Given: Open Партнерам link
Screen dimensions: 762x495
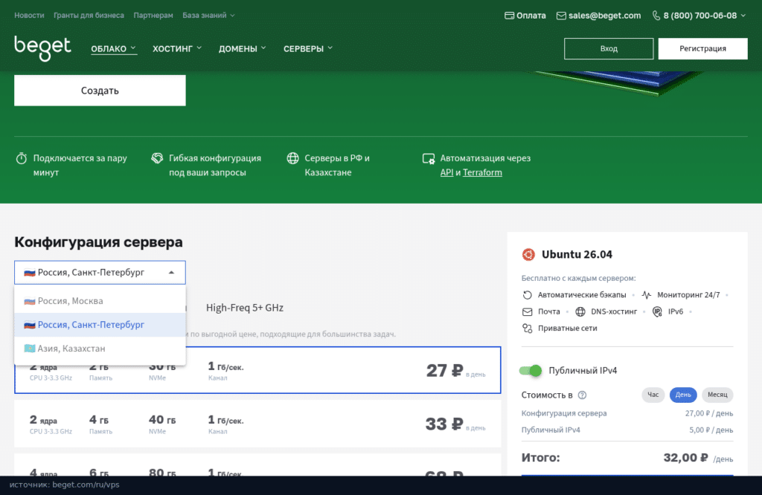Looking at the screenshot, I should point(153,16).
